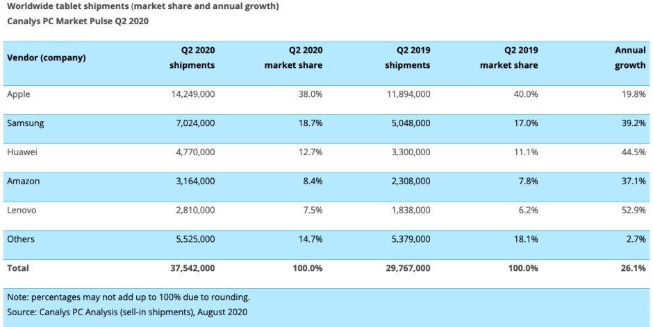Click the Q2 2019 market share header

tap(509, 58)
